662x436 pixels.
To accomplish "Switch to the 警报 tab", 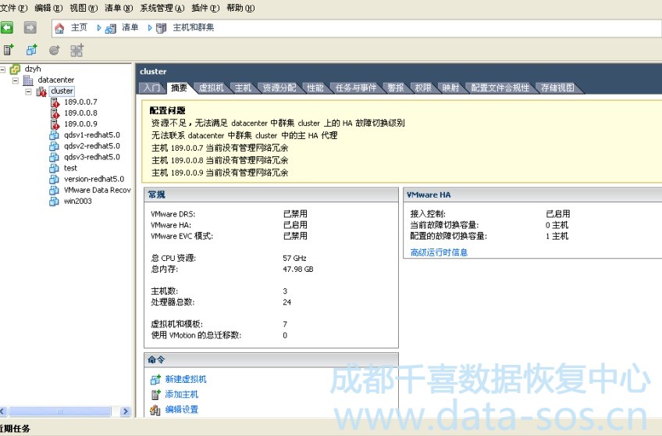I will (x=396, y=88).
